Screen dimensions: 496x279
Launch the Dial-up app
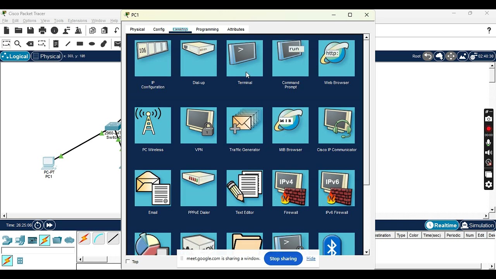tap(198, 58)
